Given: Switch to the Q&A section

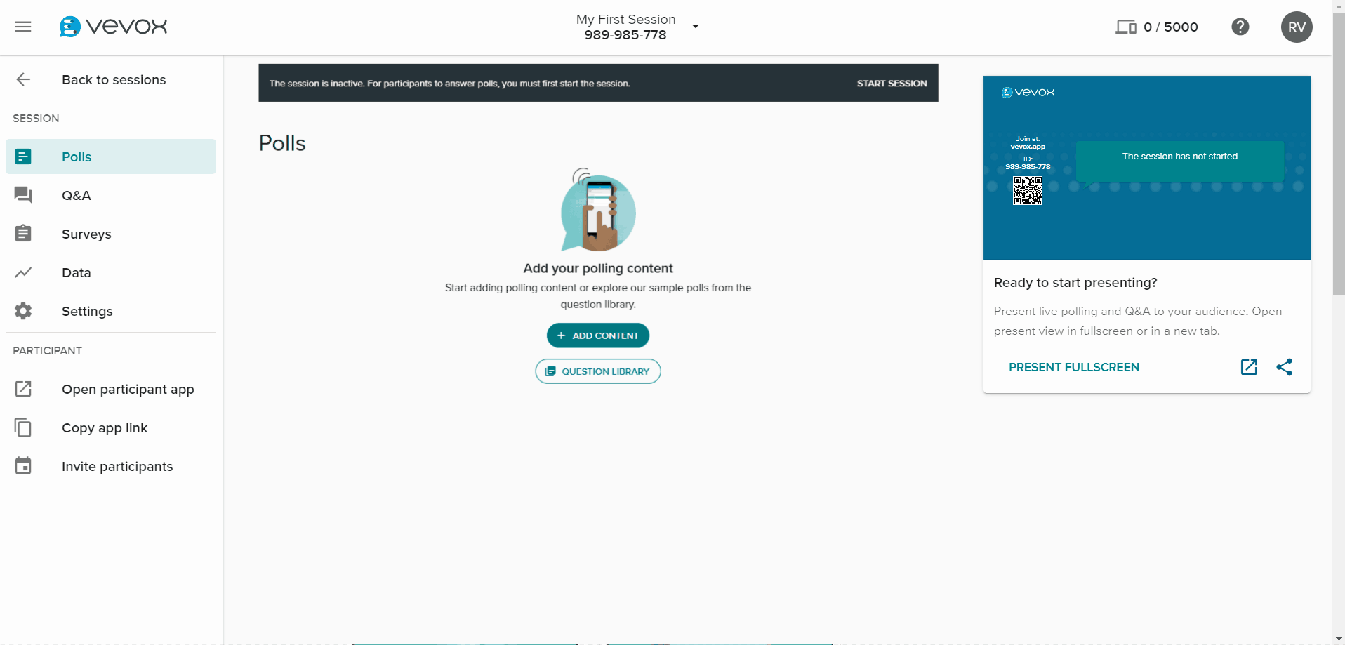Looking at the screenshot, I should pos(76,195).
